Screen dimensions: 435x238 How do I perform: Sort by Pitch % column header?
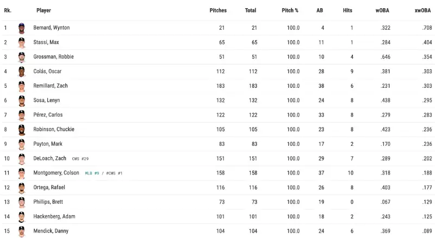point(290,10)
